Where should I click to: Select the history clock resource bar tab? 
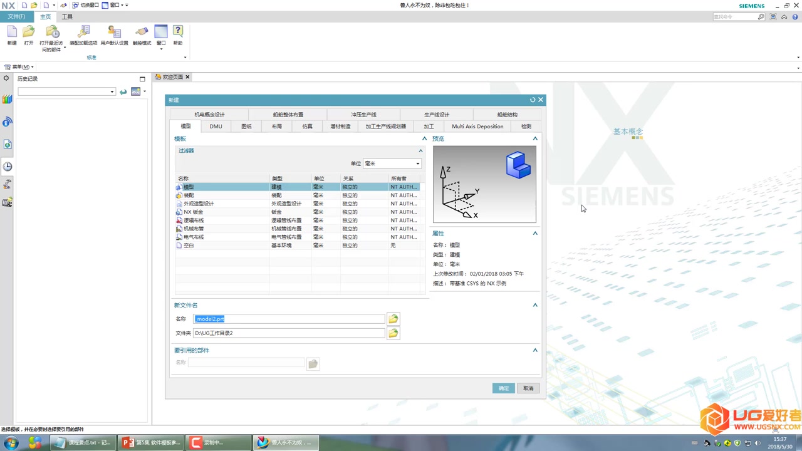coord(8,167)
